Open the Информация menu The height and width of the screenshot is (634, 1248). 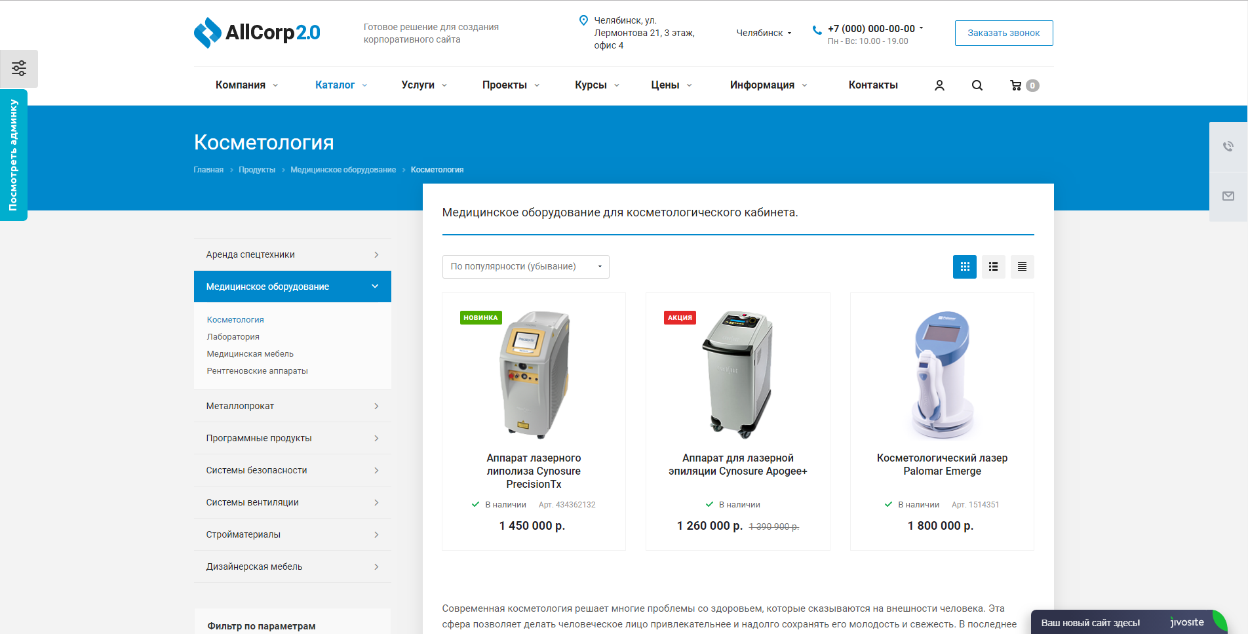point(768,85)
